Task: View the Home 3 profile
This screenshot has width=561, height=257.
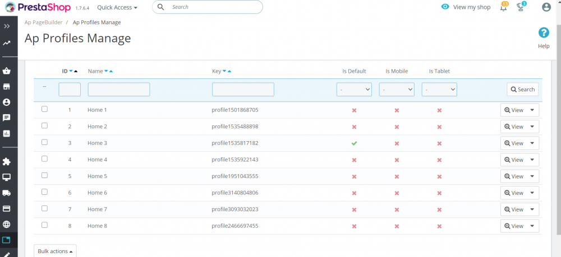Action: pos(514,143)
